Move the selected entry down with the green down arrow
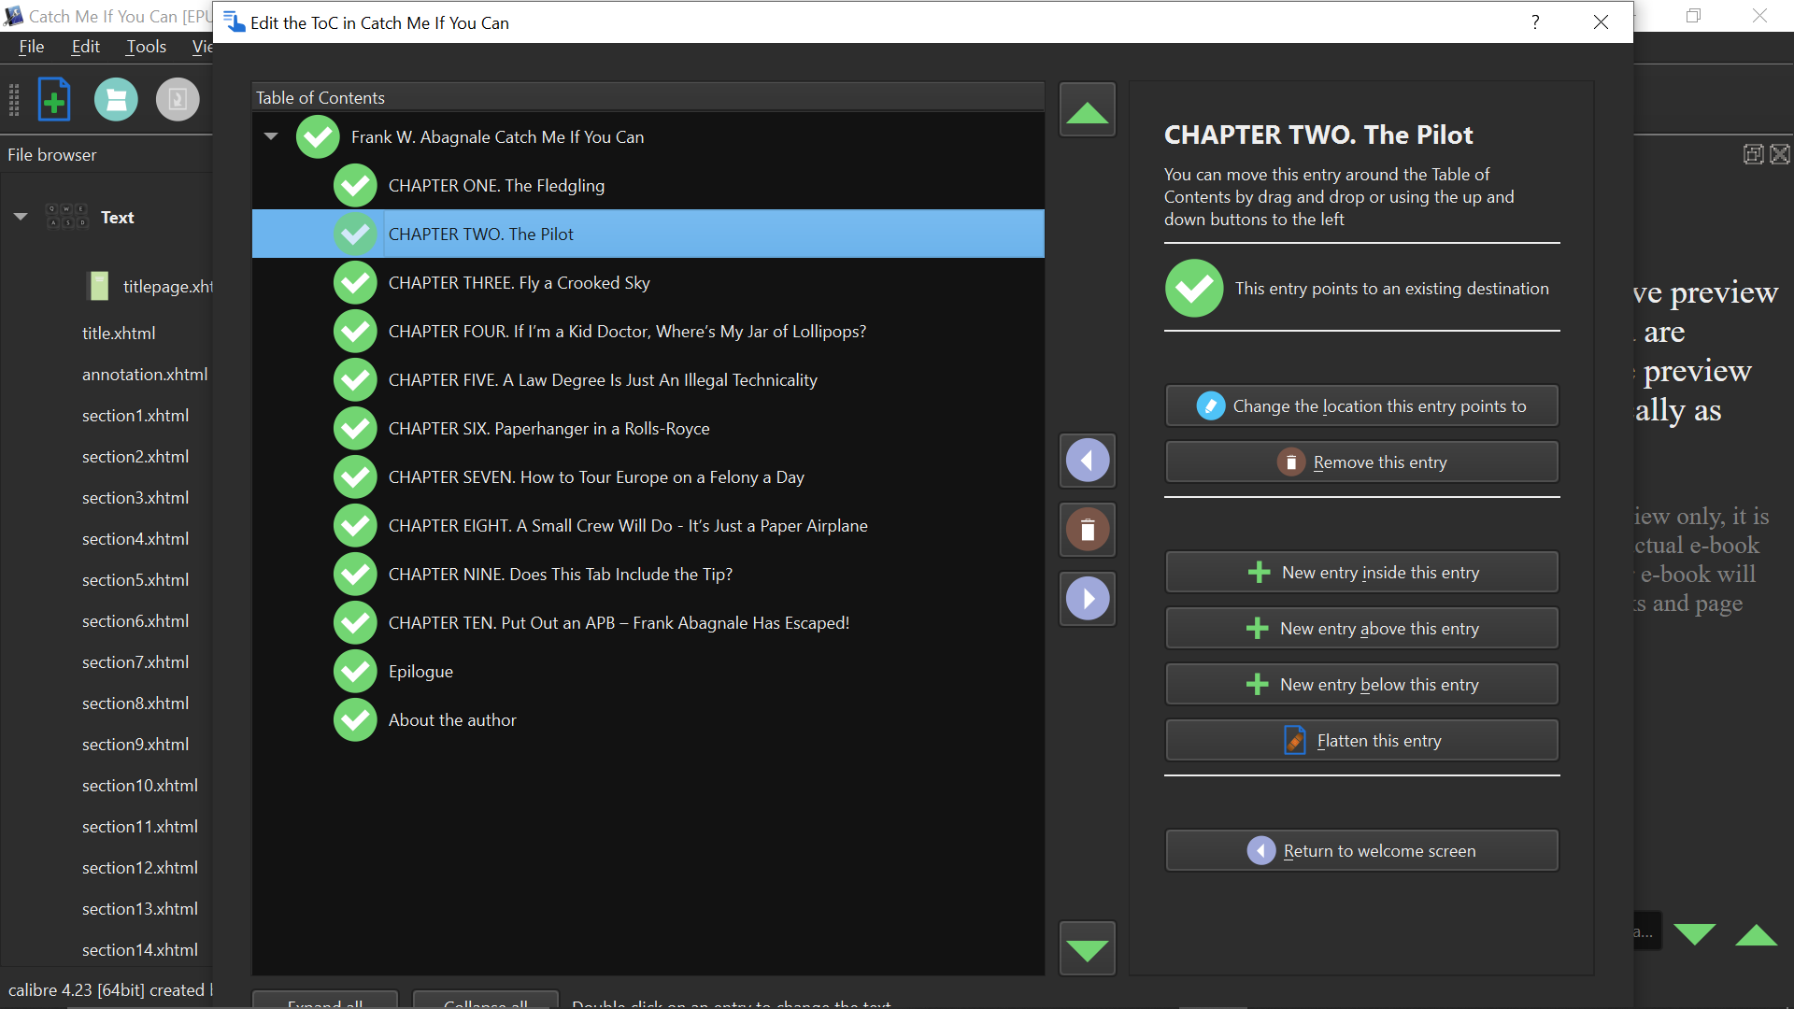This screenshot has width=1794, height=1009. (x=1087, y=947)
